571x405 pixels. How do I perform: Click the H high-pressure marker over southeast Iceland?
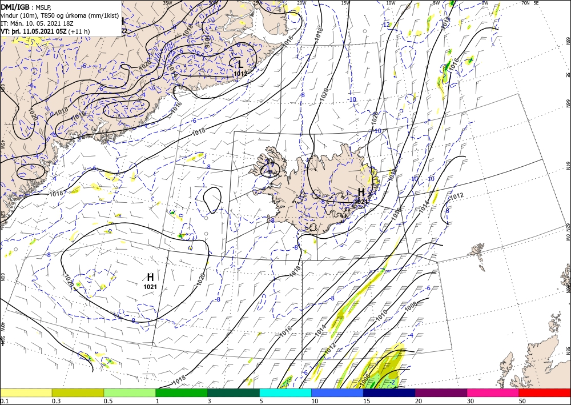point(361,191)
